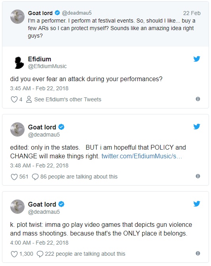
Task: Open the 4:00 AM - Feb 22, 2018 timestamp
Action: [39, 243]
